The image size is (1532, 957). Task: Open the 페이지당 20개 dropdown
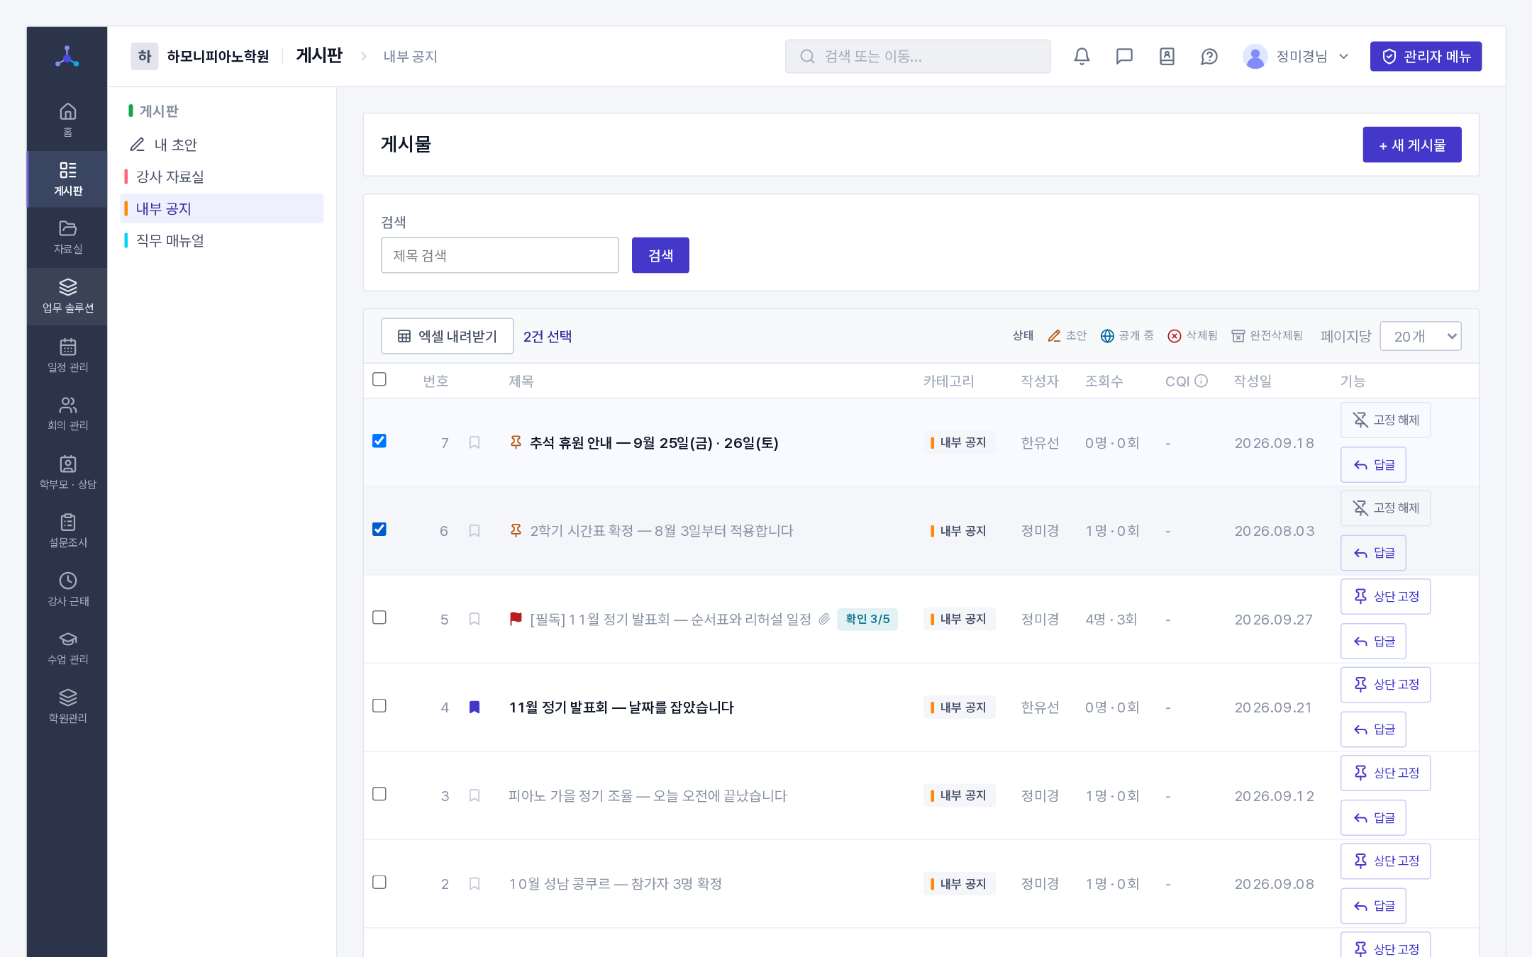(1421, 336)
